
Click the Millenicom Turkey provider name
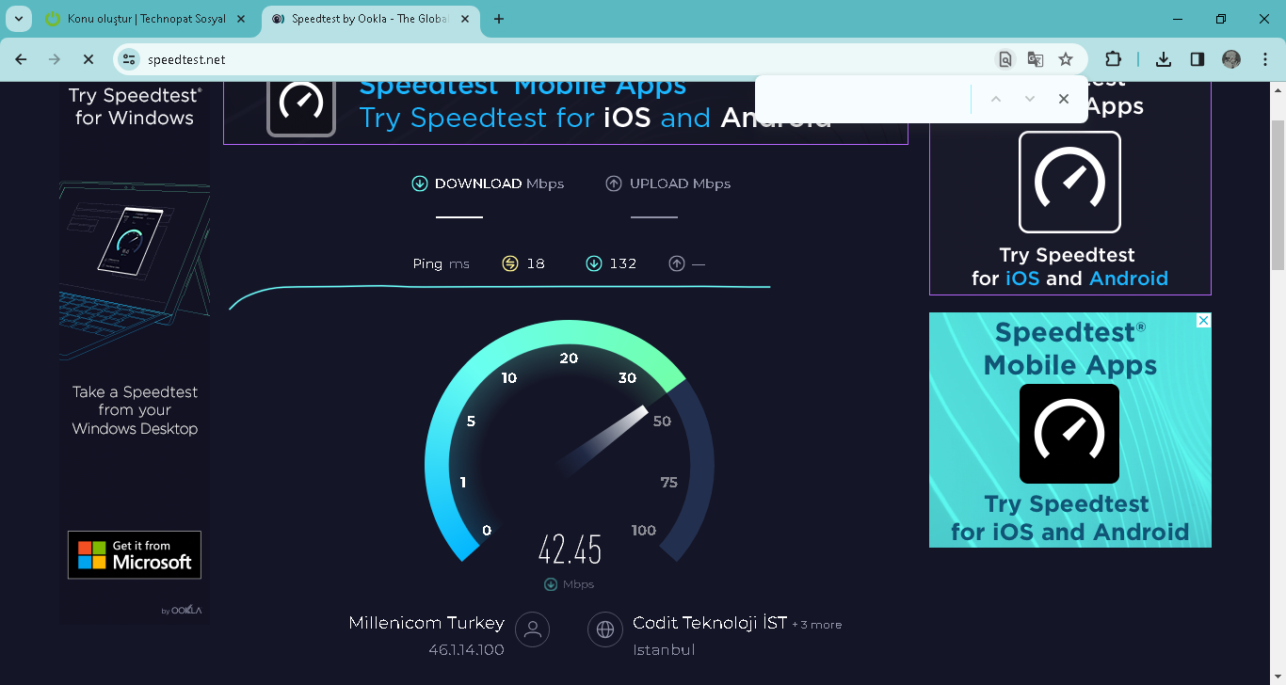click(426, 623)
